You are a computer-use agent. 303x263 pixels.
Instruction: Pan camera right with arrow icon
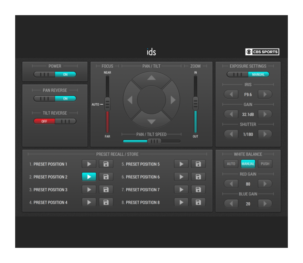173,100
